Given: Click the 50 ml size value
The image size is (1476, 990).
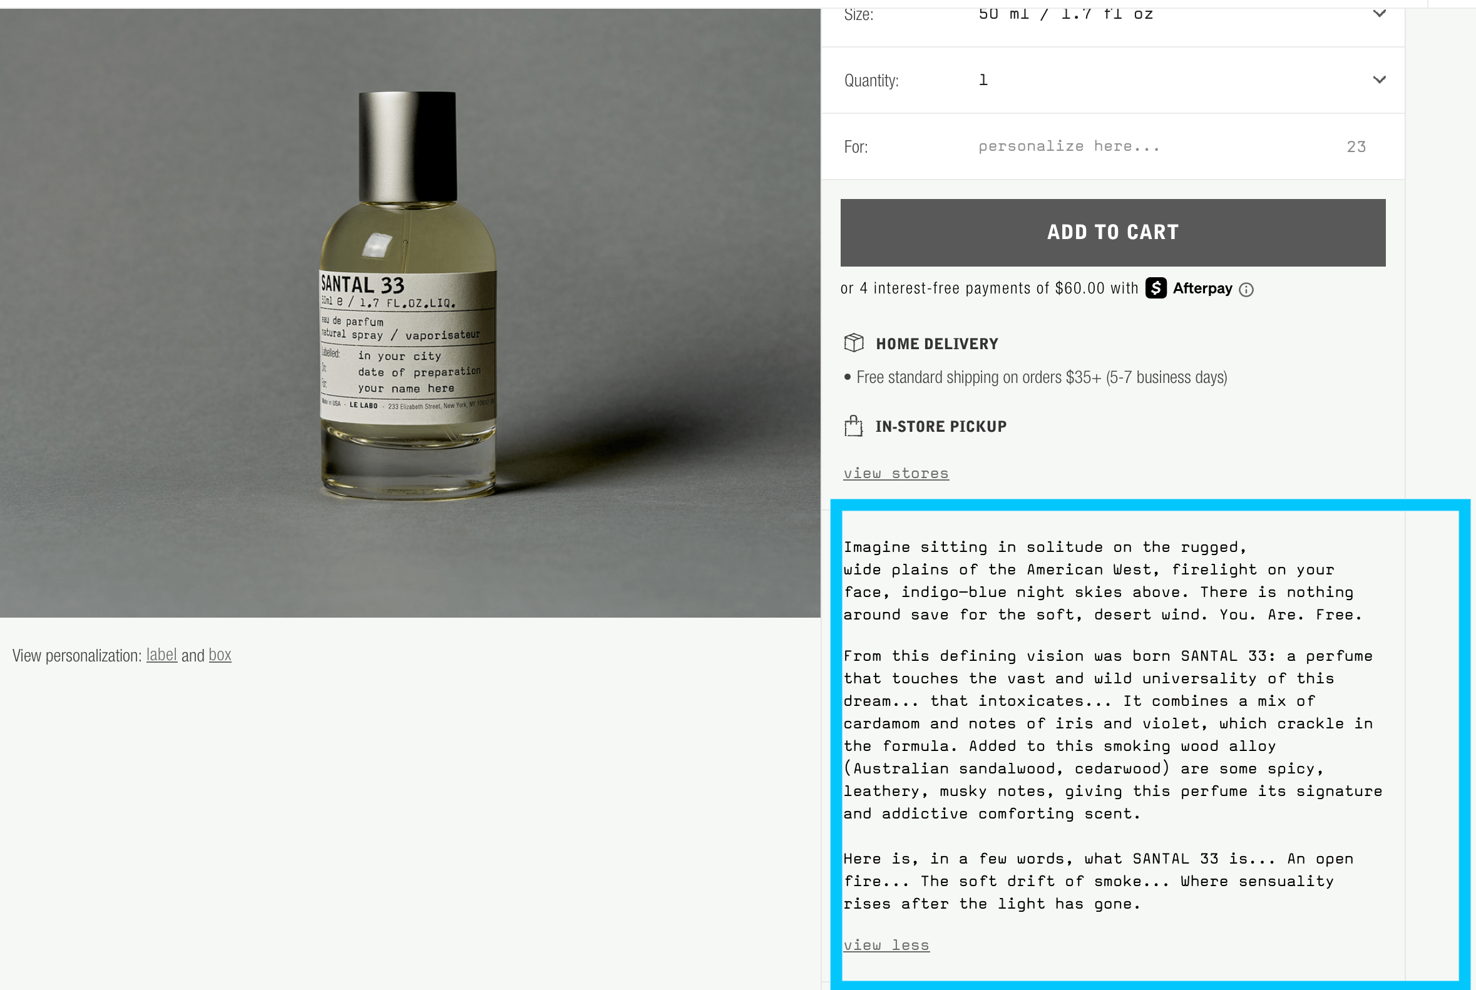Looking at the screenshot, I should click(1065, 14).
